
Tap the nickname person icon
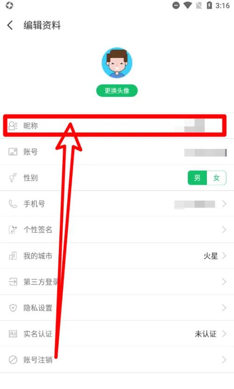[x=13, y=126]
